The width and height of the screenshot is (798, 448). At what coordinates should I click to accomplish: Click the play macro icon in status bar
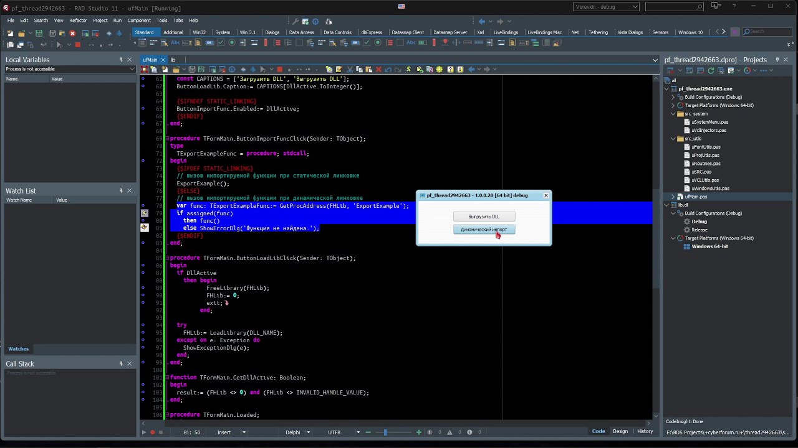[x=144, y=432]
